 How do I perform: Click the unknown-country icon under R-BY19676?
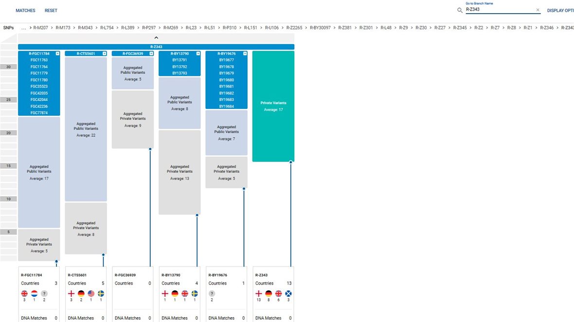click(212, 294)
